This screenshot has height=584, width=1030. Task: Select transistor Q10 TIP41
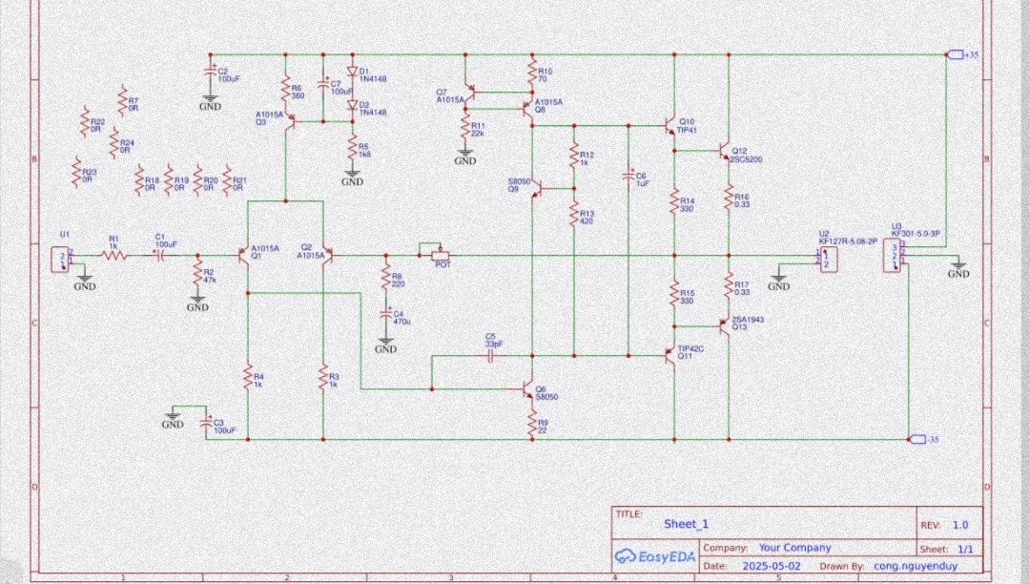tap(670, 125)
